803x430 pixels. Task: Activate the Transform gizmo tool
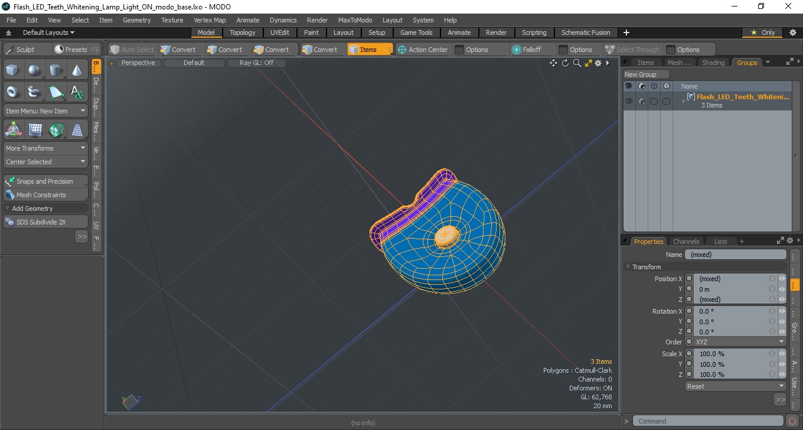coord(13,130)
